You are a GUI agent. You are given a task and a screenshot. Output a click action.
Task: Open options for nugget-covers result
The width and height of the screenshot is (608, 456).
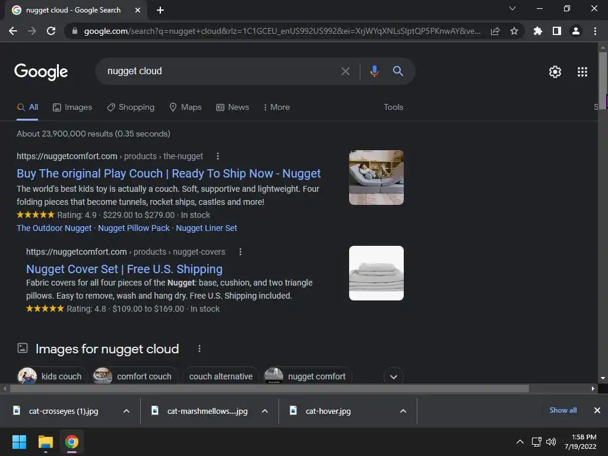[240, 252]
